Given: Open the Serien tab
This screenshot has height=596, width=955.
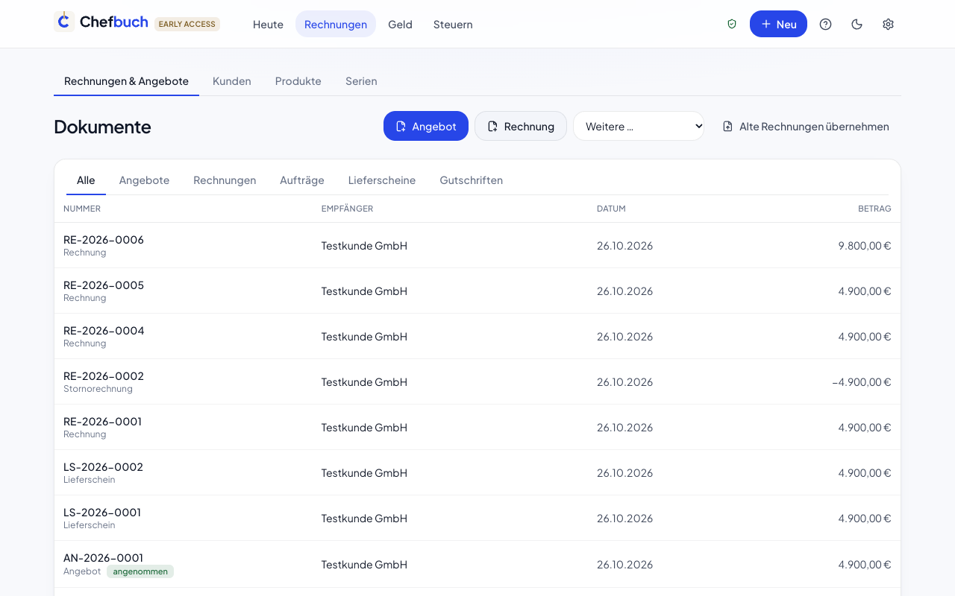Looking at the screenshot, I should click(361, 81).
